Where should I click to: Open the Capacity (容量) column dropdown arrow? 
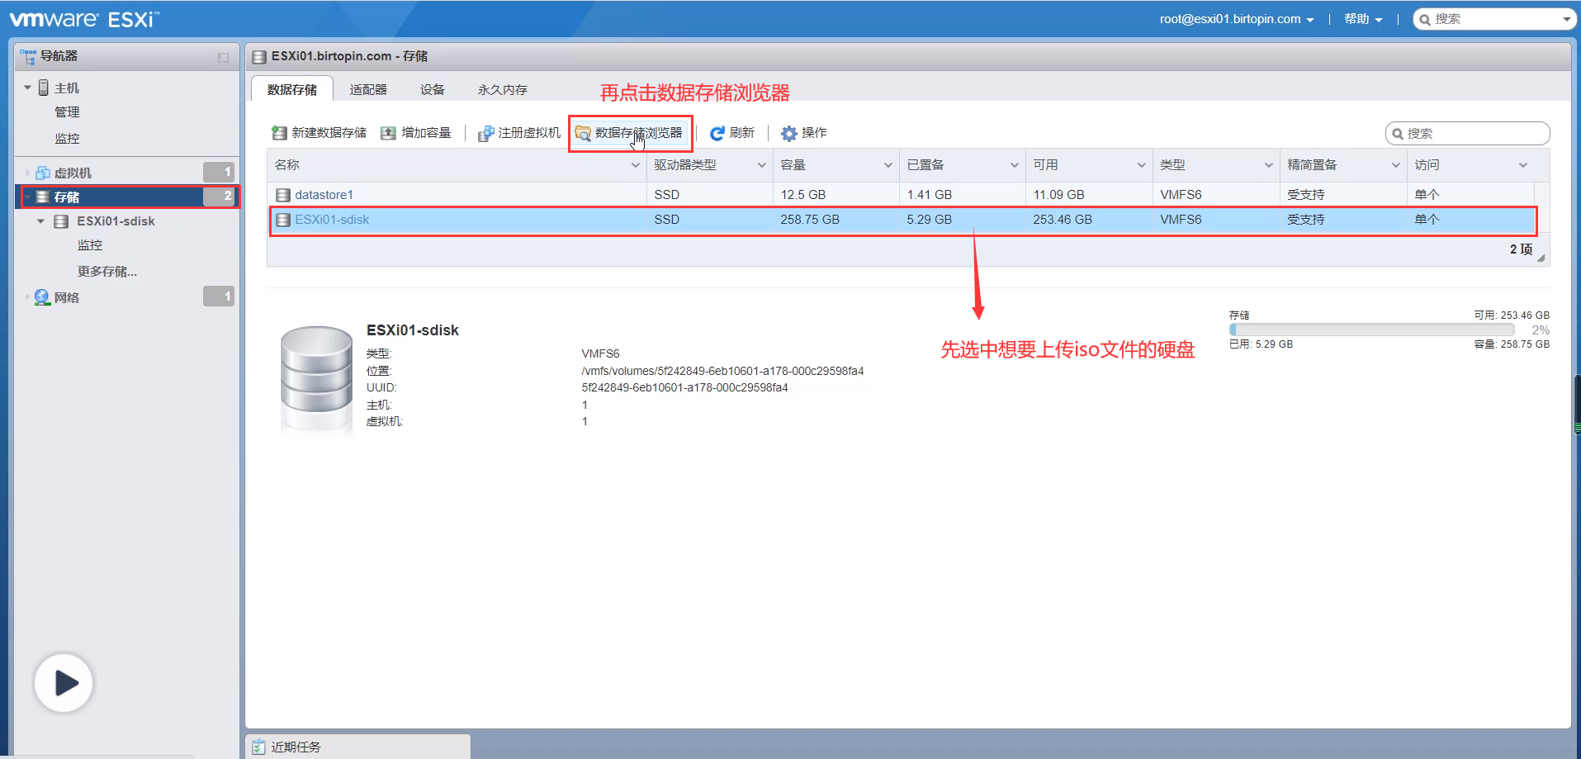888,165
